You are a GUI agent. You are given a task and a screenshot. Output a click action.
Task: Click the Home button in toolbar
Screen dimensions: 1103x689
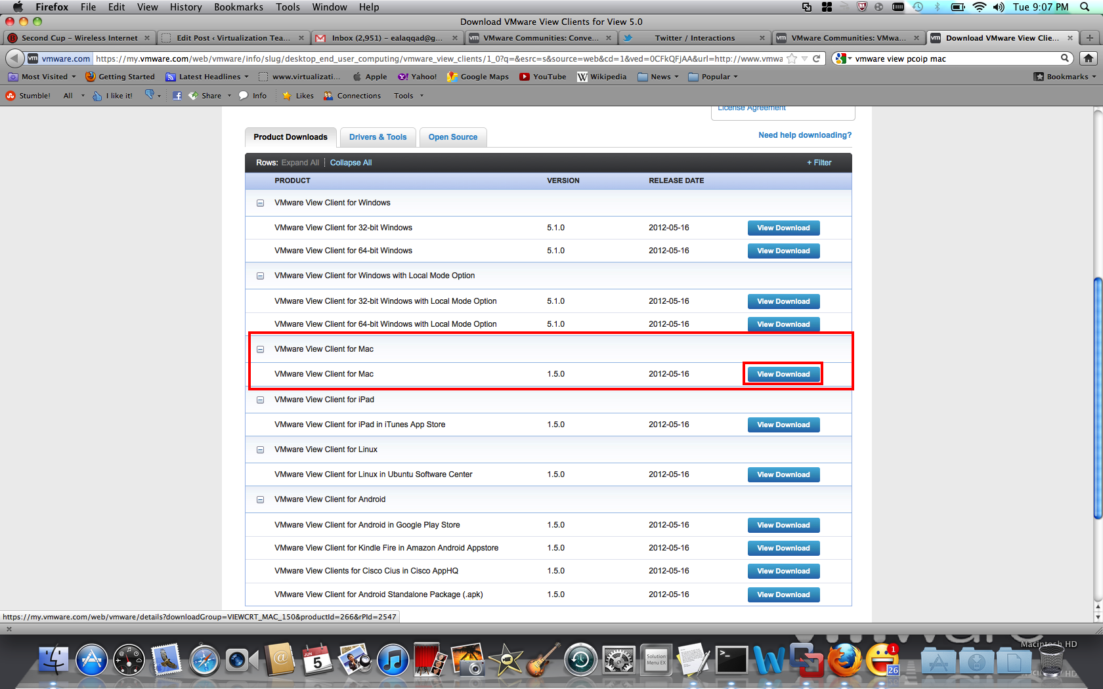point(1089,58)
